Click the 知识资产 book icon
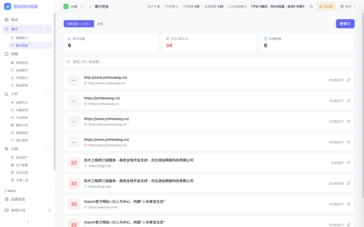The height and width of the screenshot is (227, 364). 12,157
